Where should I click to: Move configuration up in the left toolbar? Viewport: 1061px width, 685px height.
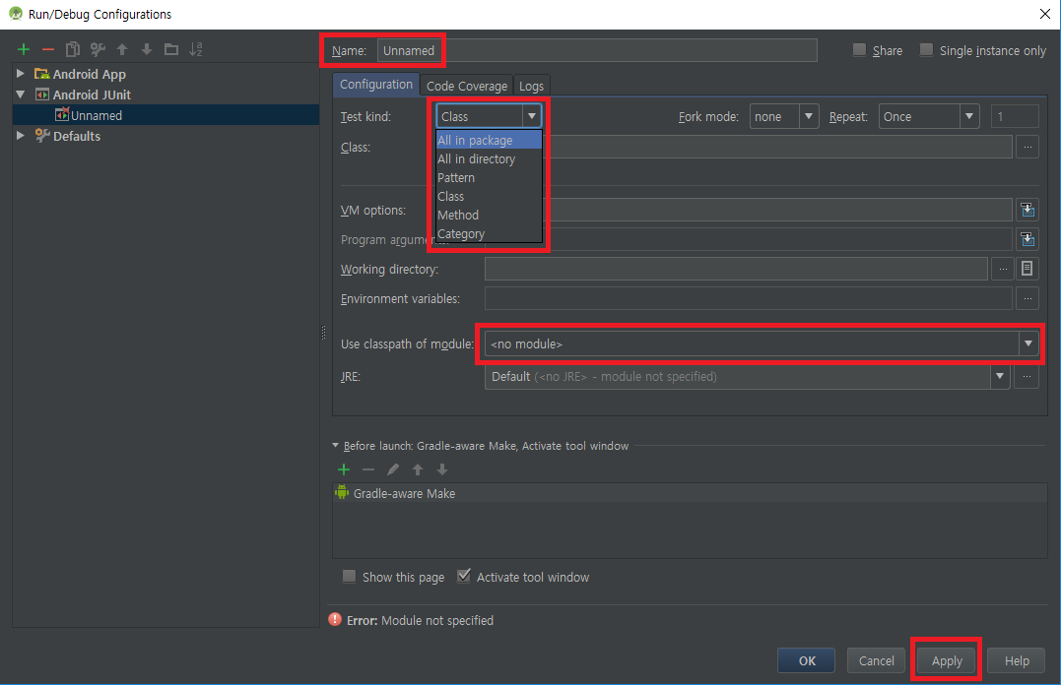point(122,49)
